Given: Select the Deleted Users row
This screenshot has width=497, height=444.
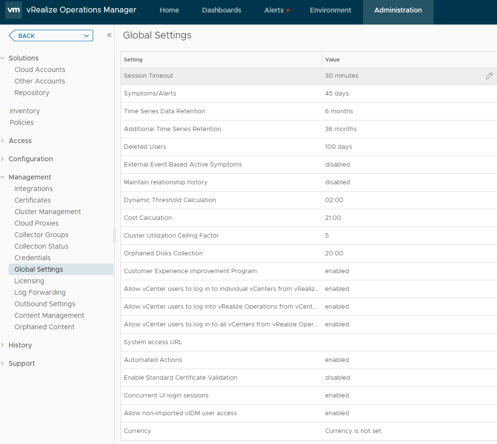Looking at the screenshot, I should coord(309,147).
